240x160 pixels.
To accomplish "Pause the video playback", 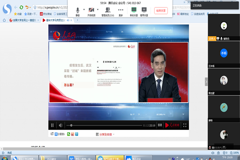I will click(52, 125).
